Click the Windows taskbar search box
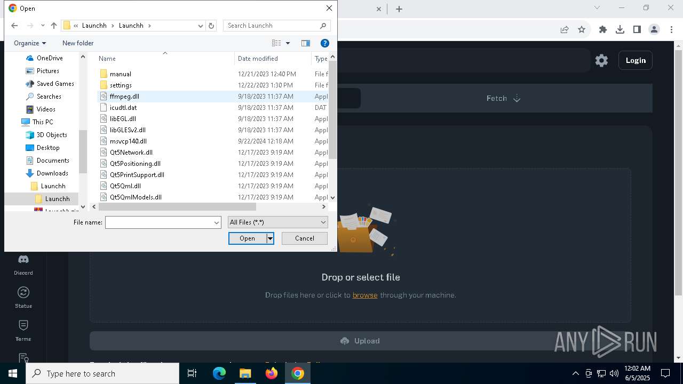The height and width of the screenshot is (384, 683). [102, 373]
